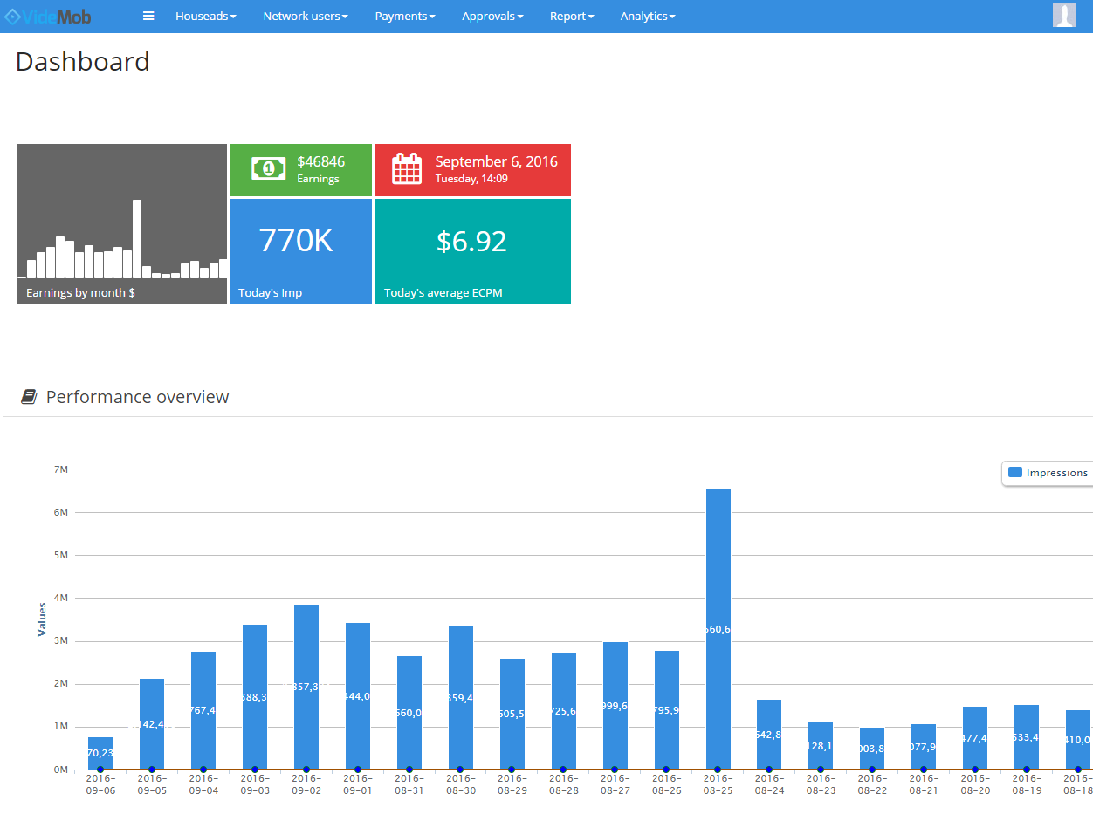Open the Payments dropdown
The width and height of the screenshot is (1093, 821).
tap(404, 16)
